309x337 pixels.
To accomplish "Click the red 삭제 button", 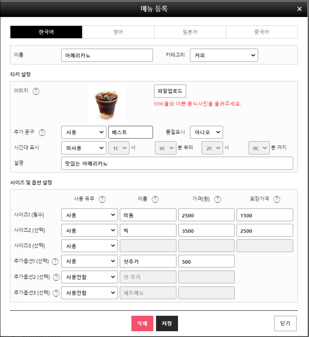I will tap(142, 323).
